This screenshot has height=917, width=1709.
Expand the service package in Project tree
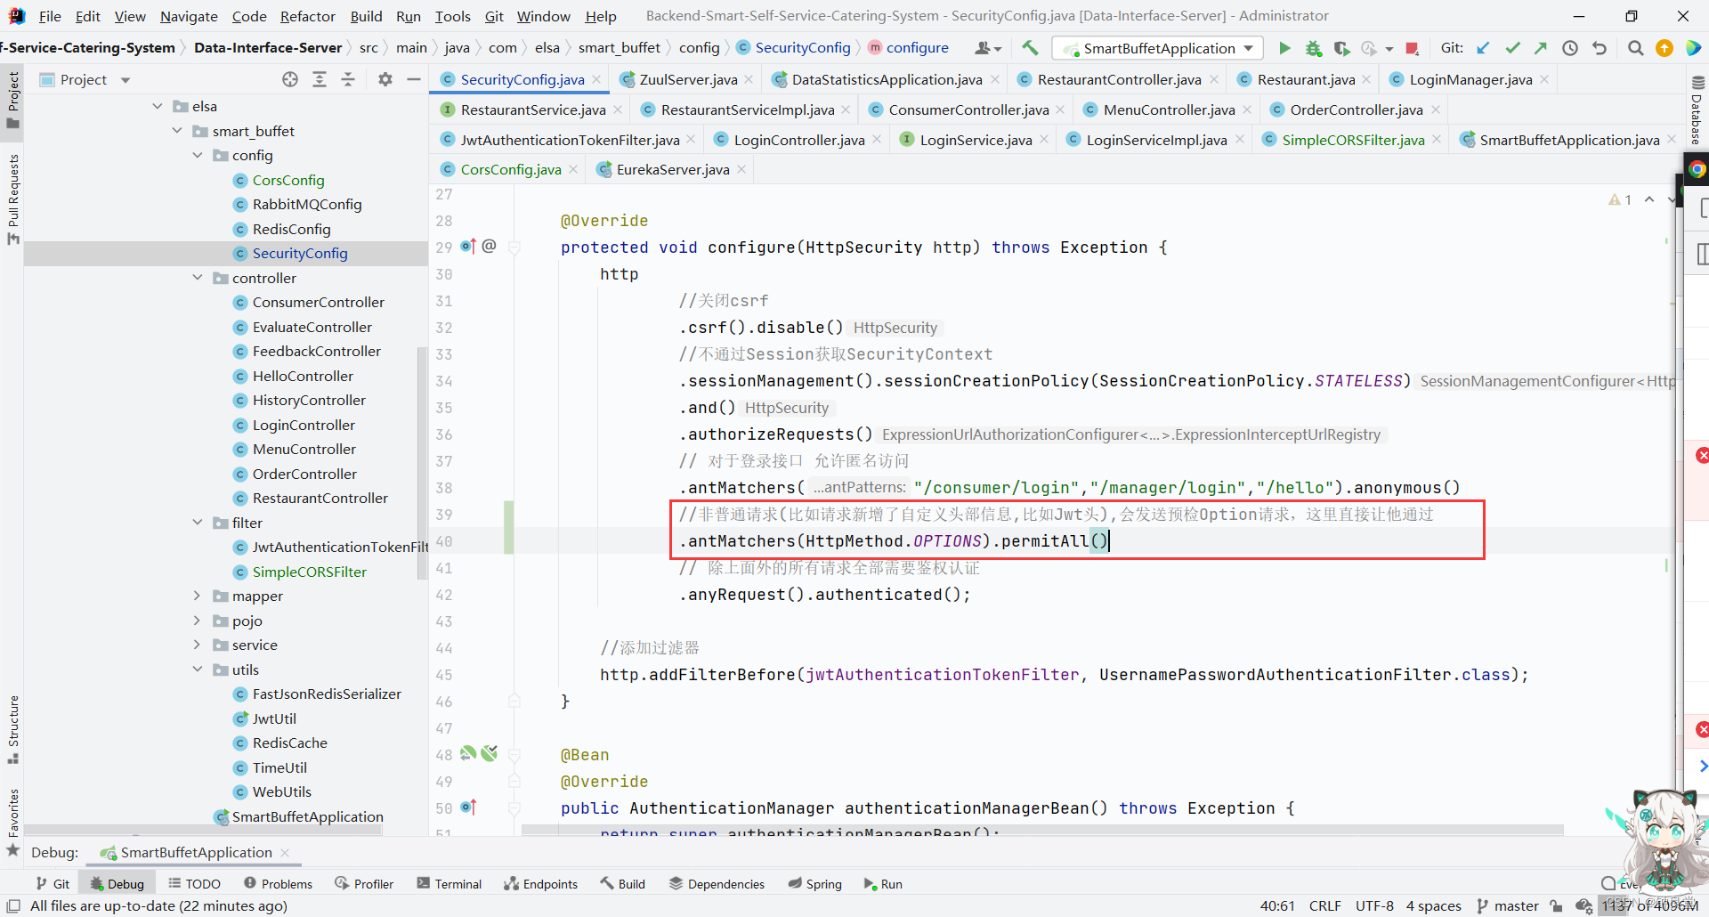click(198, 645)
